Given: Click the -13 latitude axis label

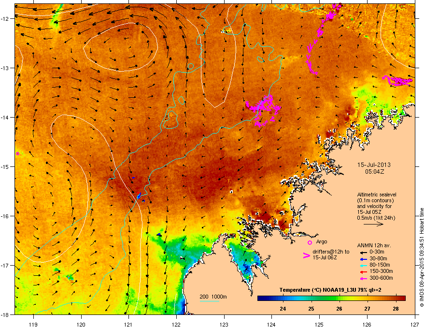Looking at the screenshot, I should pos(5,68).
